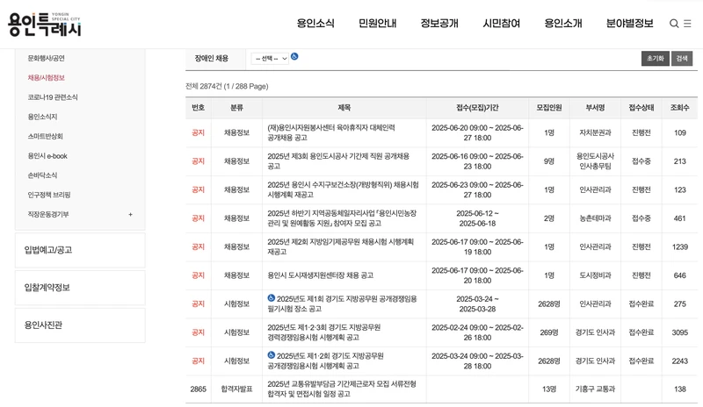Open 교통유발부담금 기간제근로자 합격자 post
703x407 pixels.
tap(342, 389)
